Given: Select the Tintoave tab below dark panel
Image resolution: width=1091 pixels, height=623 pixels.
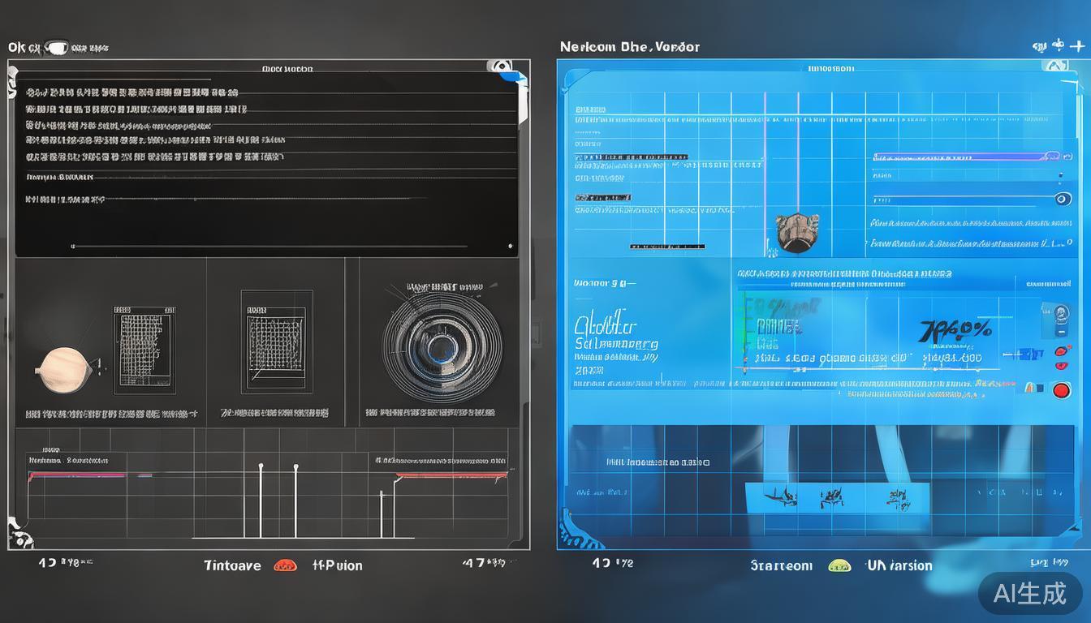Looking at the screenshot, I should 232,565.
